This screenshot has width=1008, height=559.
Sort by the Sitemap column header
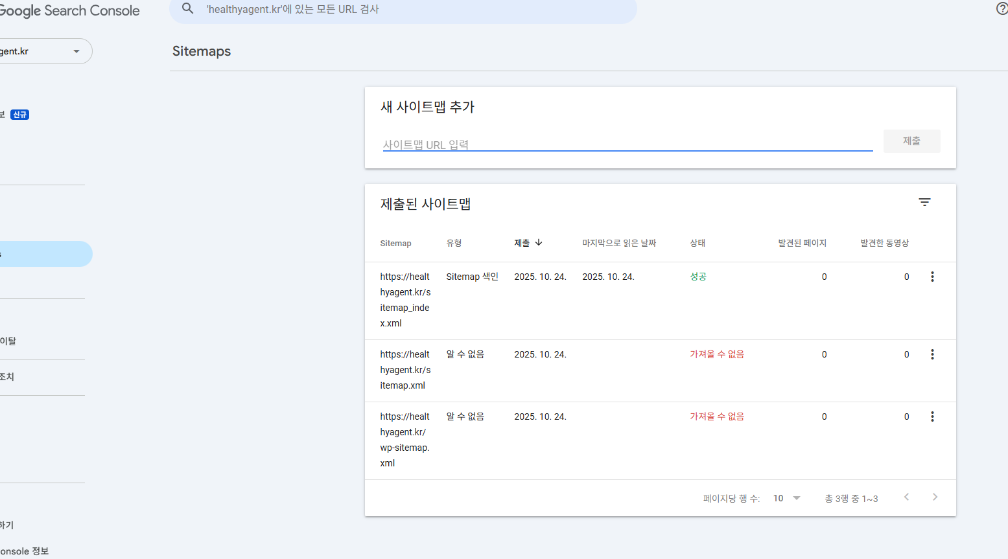(x=395, y=244)
